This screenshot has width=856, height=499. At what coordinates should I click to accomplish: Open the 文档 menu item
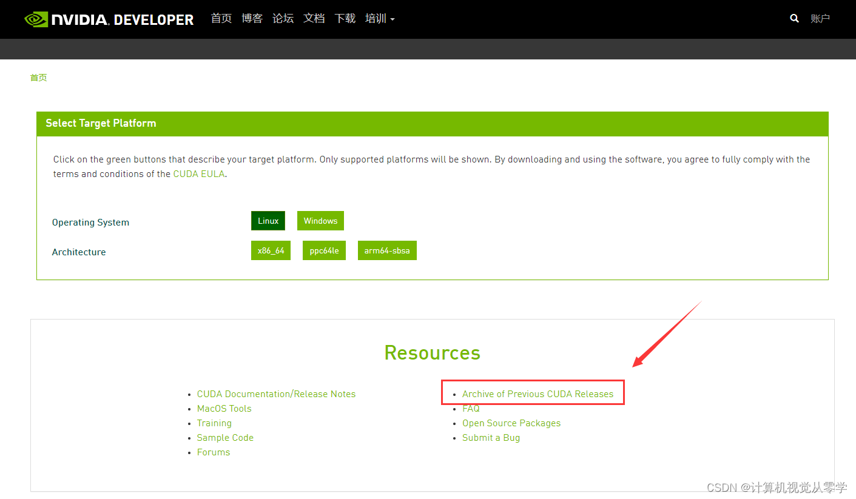pyautogui.click(x=314, y=19)
